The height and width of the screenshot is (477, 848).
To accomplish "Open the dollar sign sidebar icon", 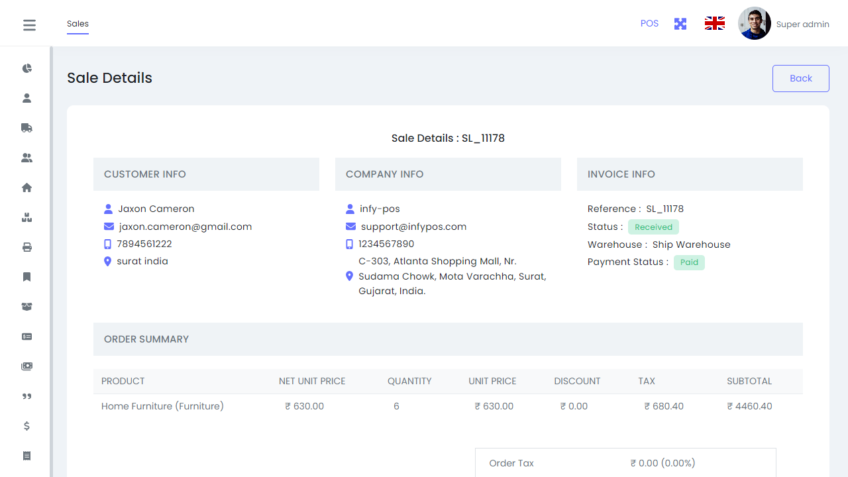I will coord(26,426).
